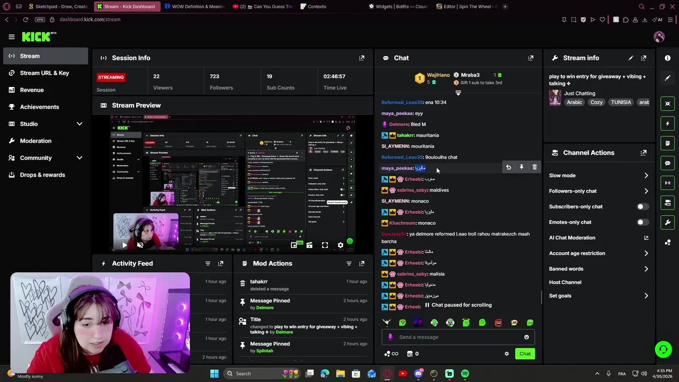Viewport: 679px width, 382px height.
Task: Pop out the Stream info panel
Action: tap(643, 58)
